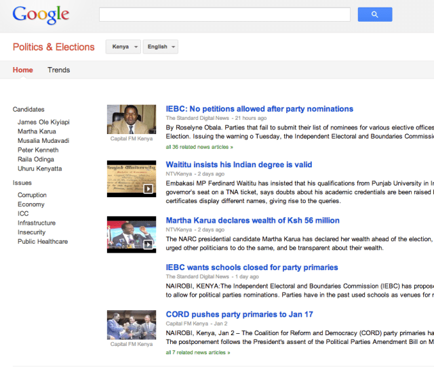
Task: View all 36 related news articles
Action: (x=199, y=147)
